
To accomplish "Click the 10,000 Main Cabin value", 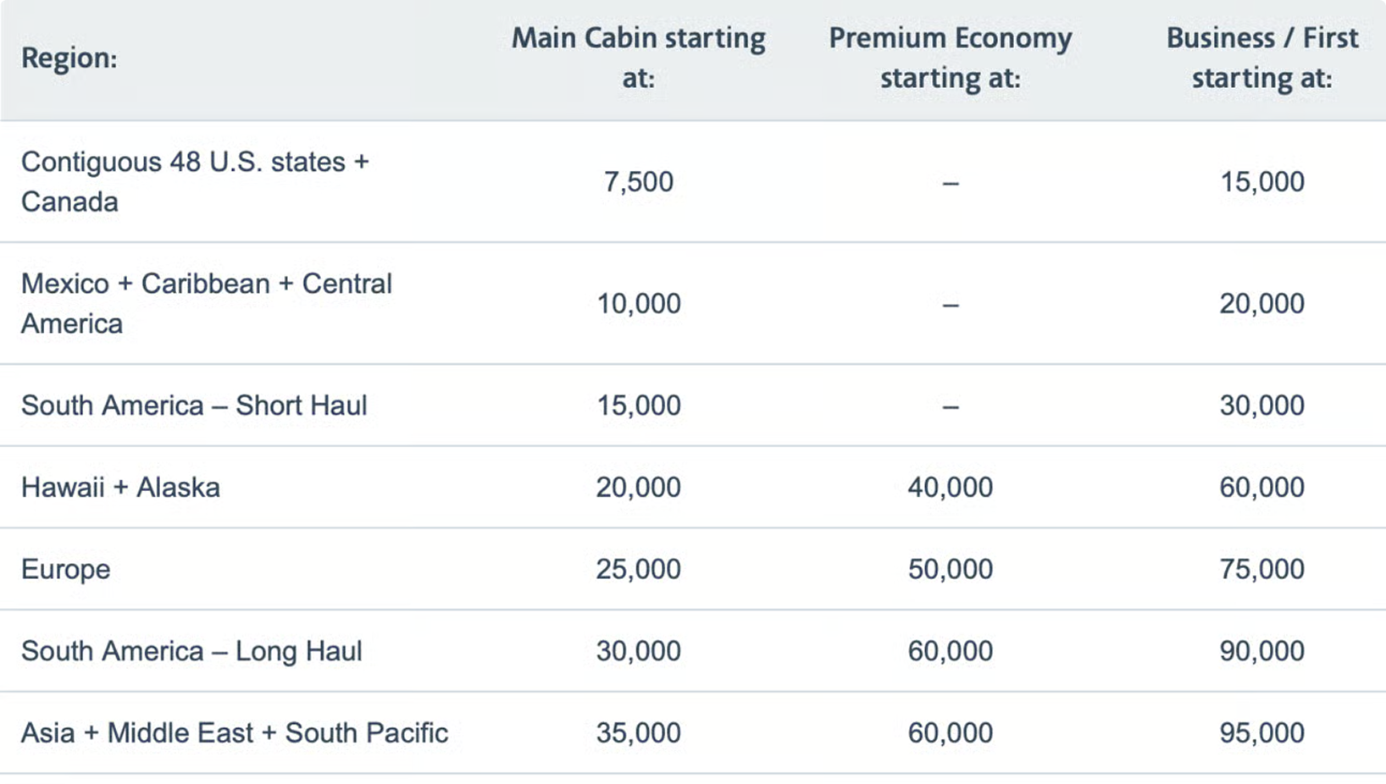I will coord(638,304).
